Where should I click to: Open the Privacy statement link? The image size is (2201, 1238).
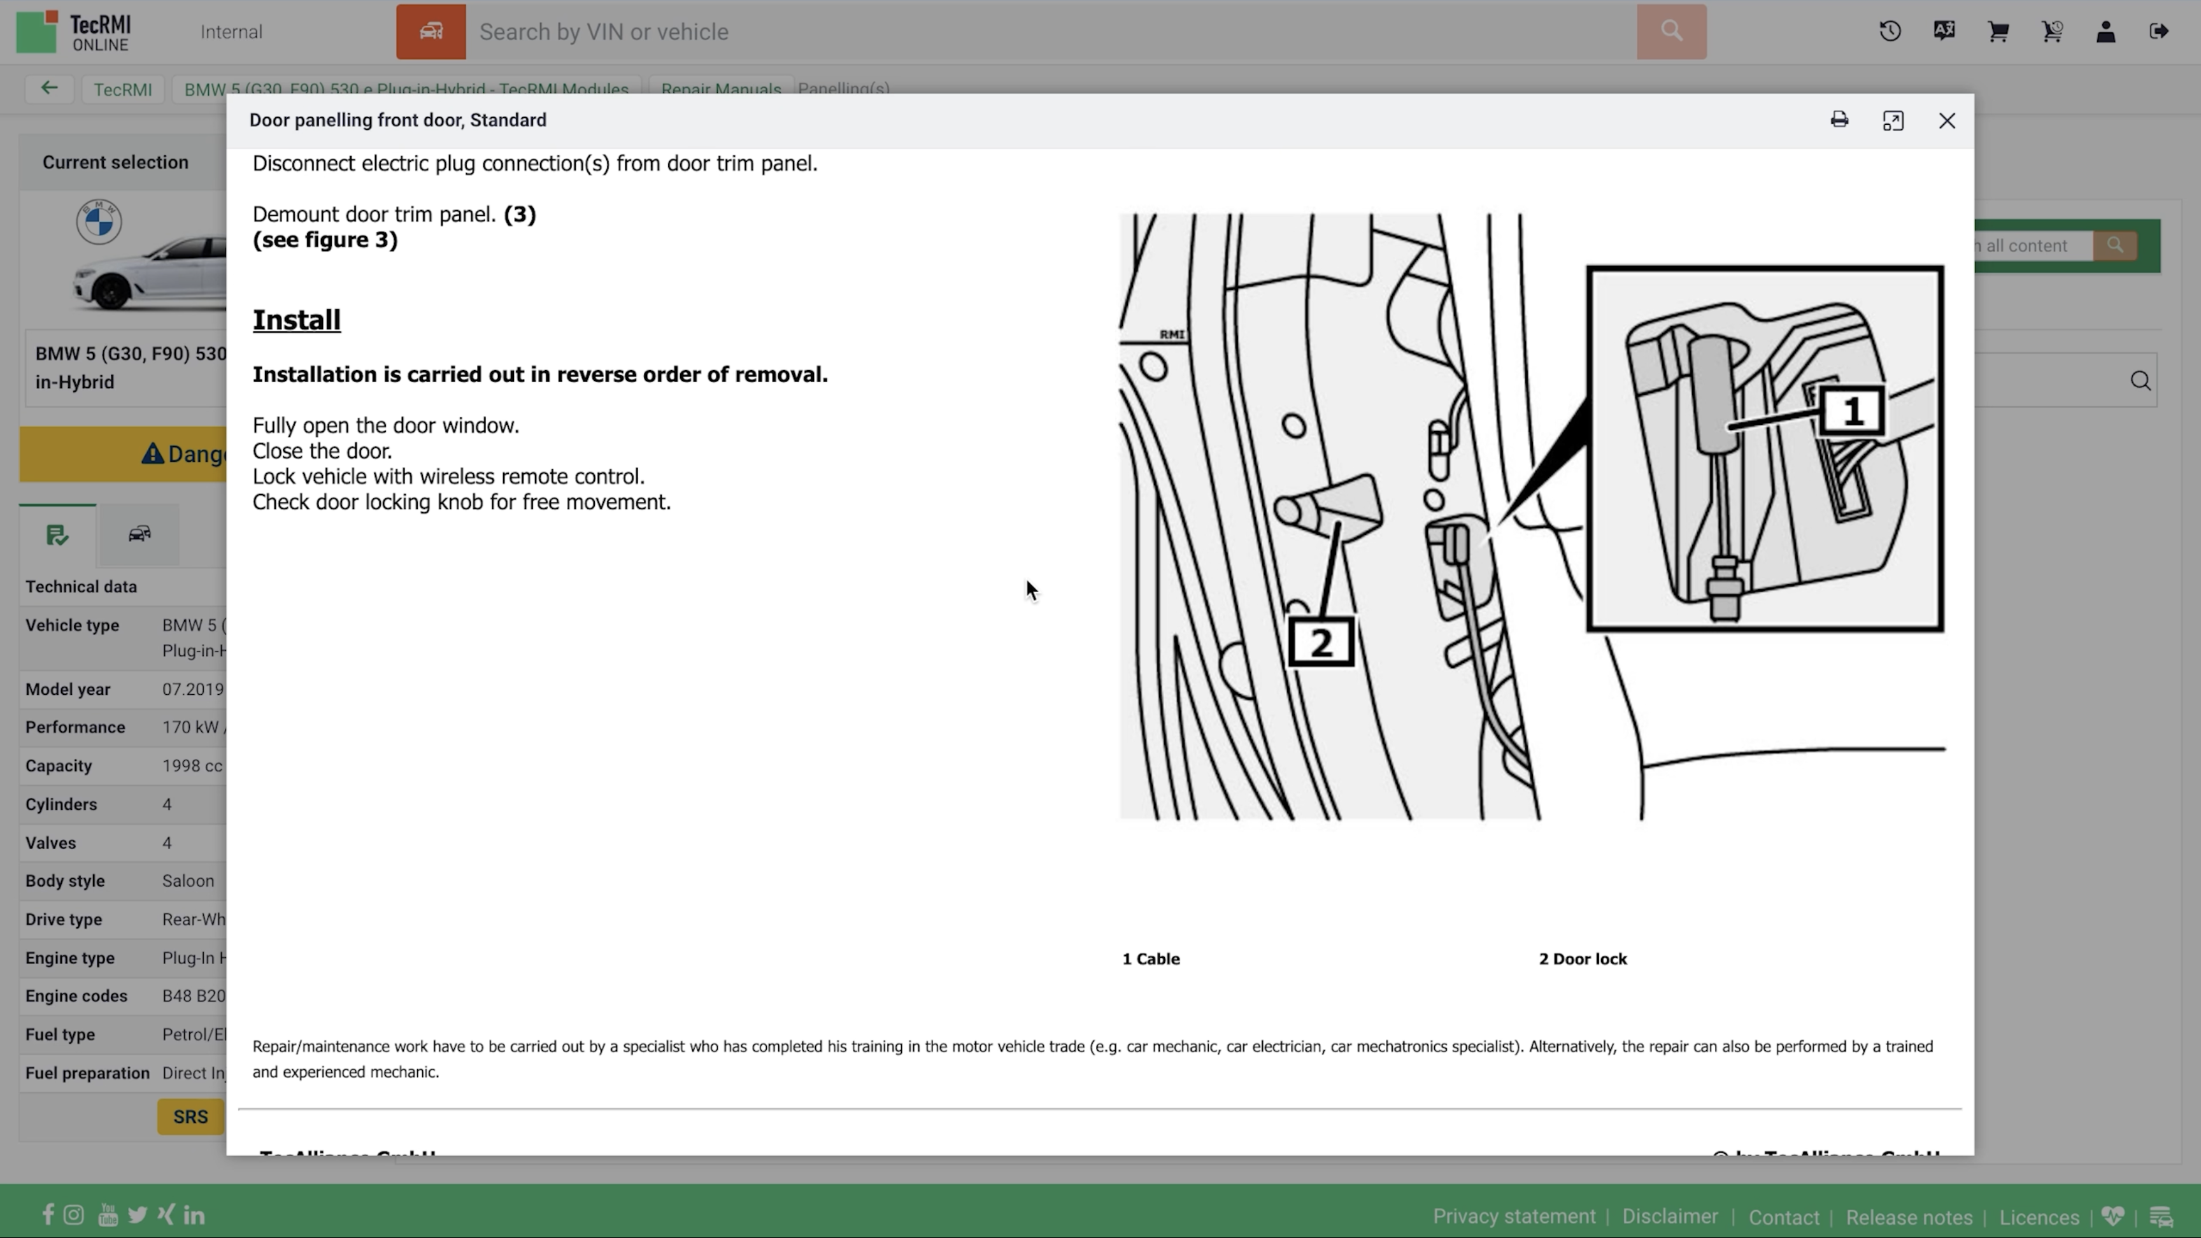pos(1514,1216)
